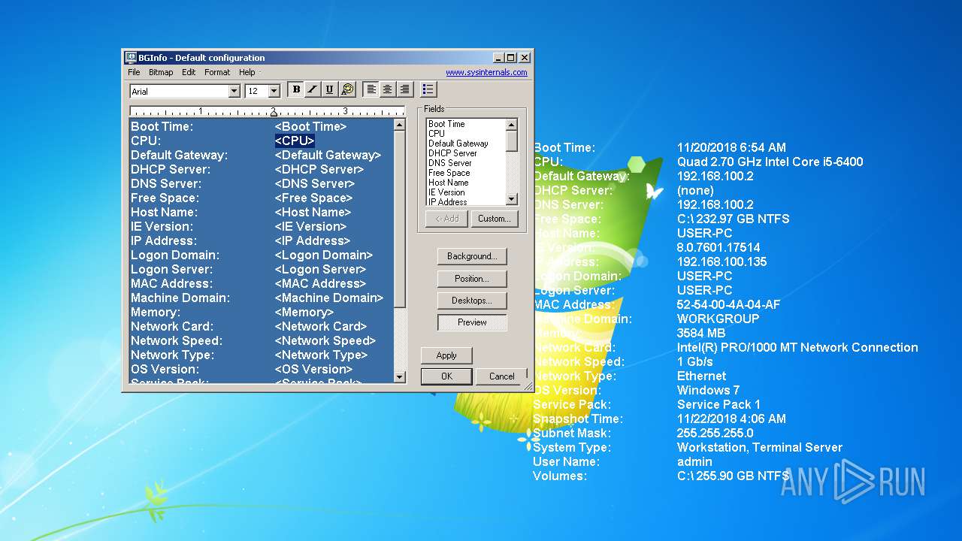Viewport: 962px width, 541px height.
Task: Select IP Address in Fields list
Action: click(x=448, y=201)
